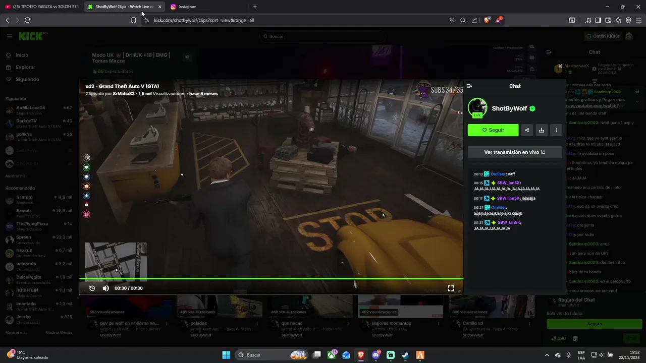
Task: Open Windows Start menu
Action: (x=226, y=355)
